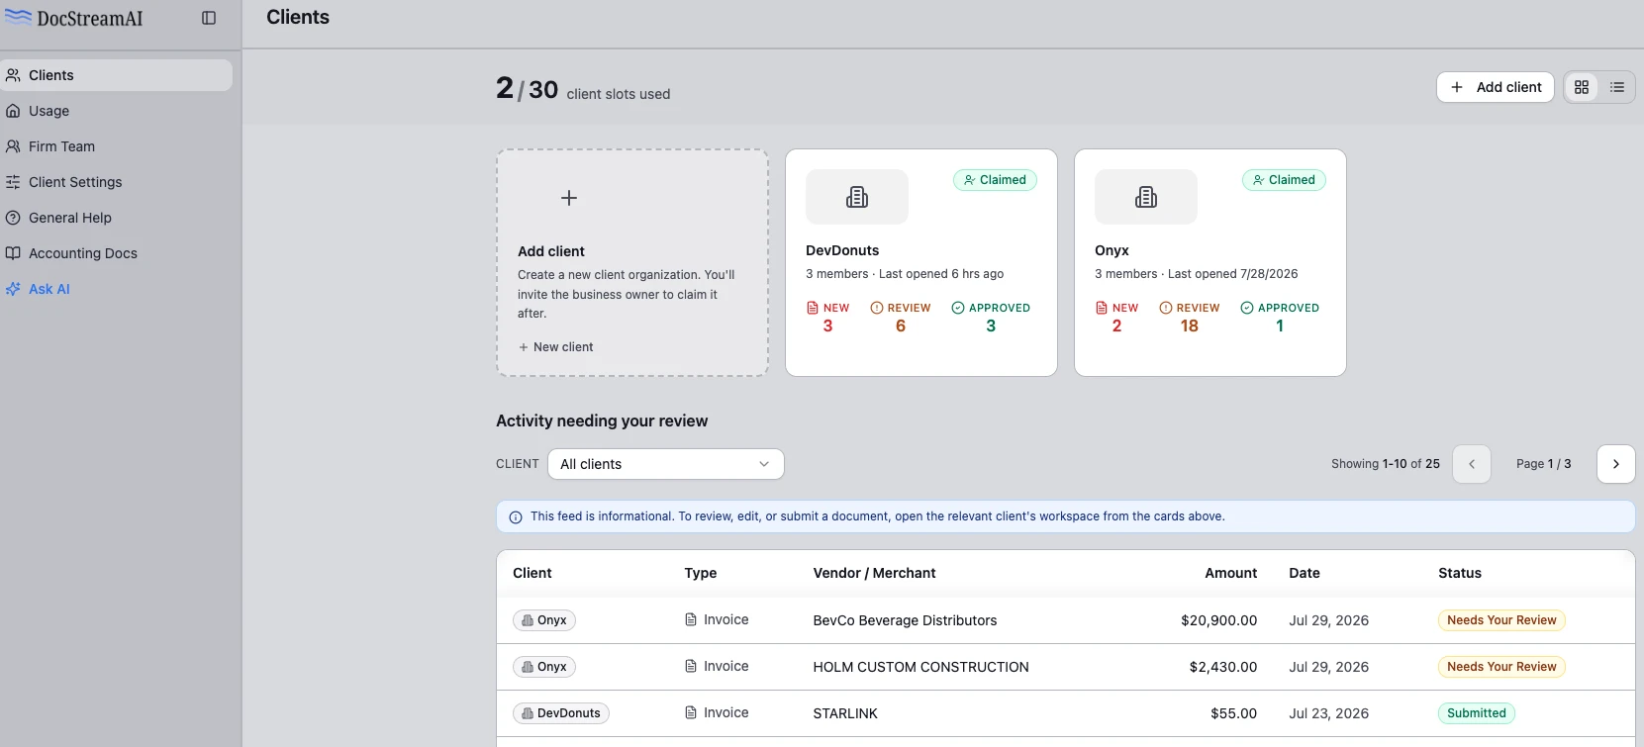Click Onyx tag in BevCo row

[544, 620]
